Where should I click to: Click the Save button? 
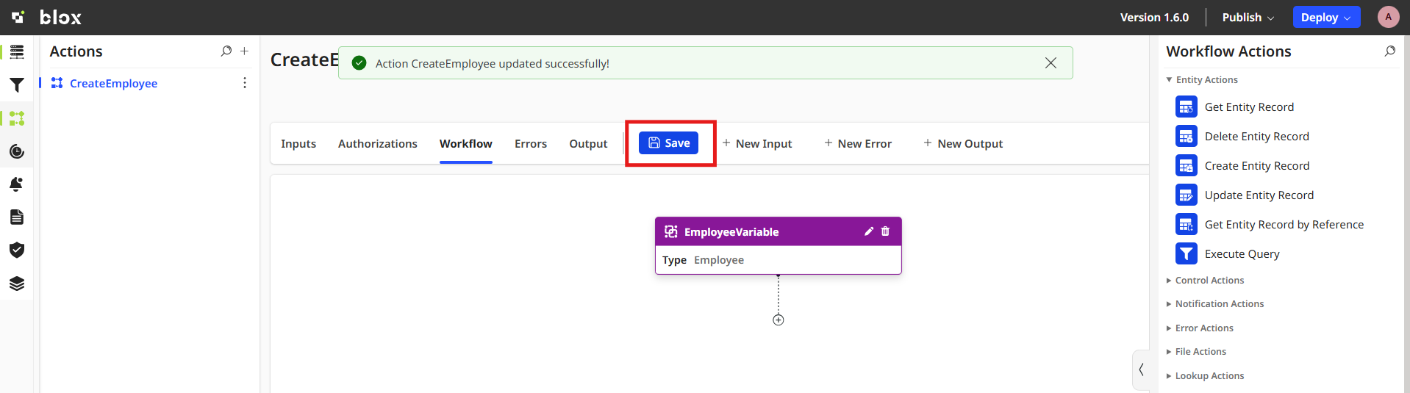(x=668, y=143)
